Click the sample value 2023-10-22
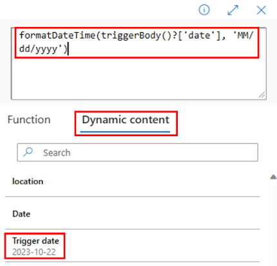This screenshot has width=277, height=266. click(34, 252)
